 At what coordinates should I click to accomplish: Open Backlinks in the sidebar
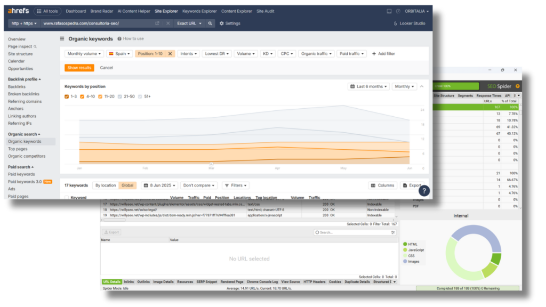tap(17, 87)
